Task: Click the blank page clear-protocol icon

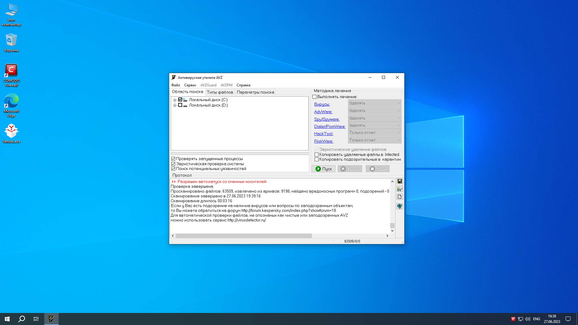Action: [x=399, y=197]
